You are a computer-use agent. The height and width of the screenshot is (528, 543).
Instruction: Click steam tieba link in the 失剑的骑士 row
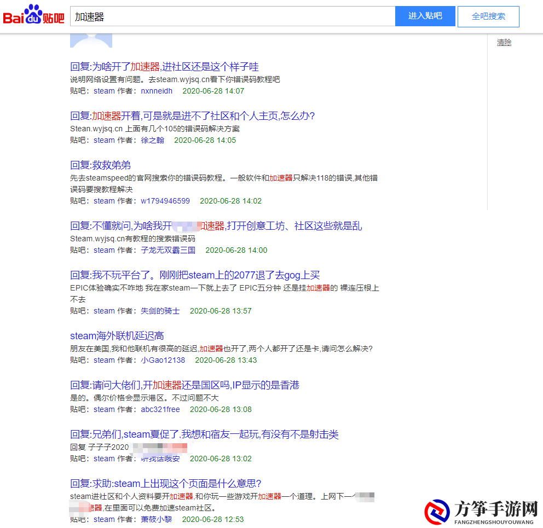[x=104, y=311]
